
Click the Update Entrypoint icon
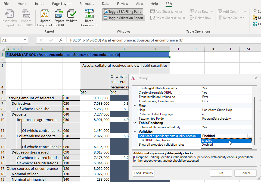(45, 14)
